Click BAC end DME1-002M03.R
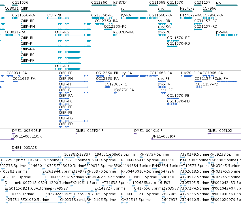This screenshot has width=241, height=204. (14, 134)
